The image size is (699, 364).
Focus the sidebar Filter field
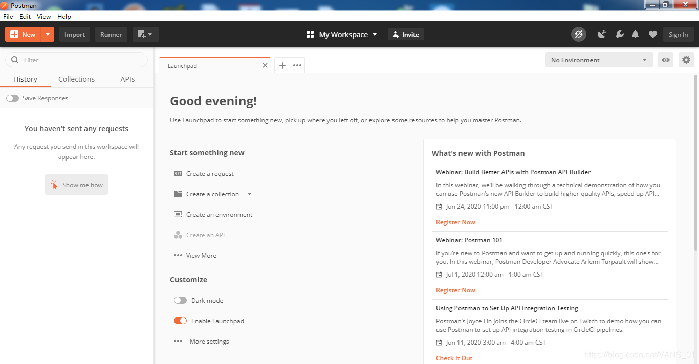[76, 60]
